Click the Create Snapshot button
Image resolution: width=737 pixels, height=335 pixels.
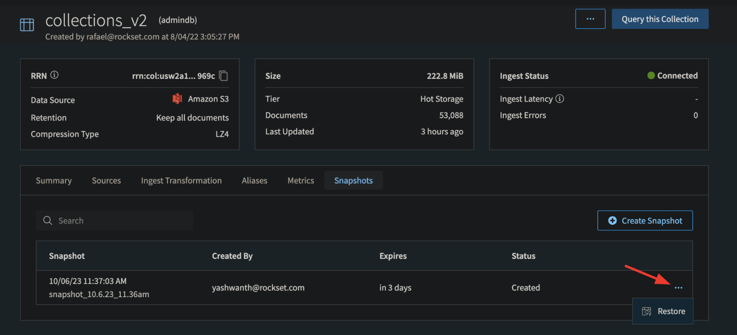(x=645, y=221)
